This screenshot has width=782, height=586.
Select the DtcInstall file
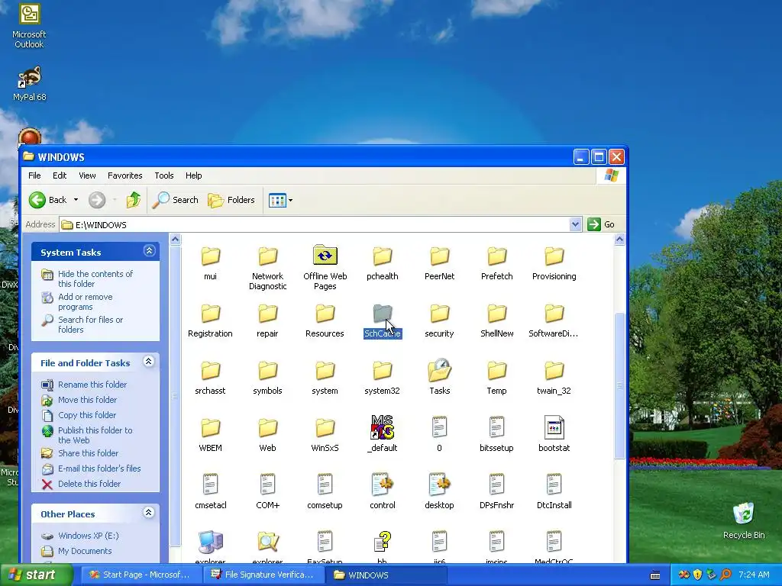pyautogui.click(x=554, y=492)
